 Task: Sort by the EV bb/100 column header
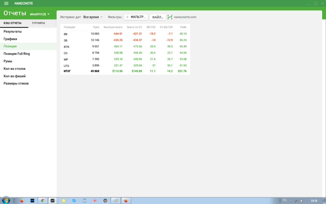coord(166,27)
